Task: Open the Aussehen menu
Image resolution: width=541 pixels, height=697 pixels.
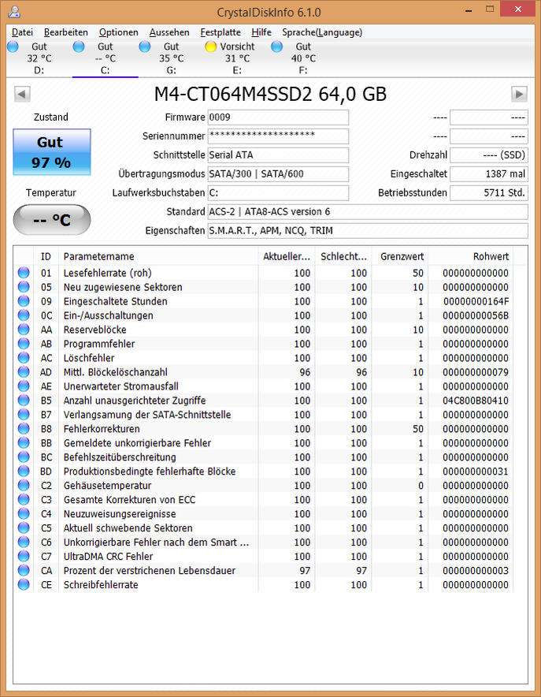Action: [169, 32]
